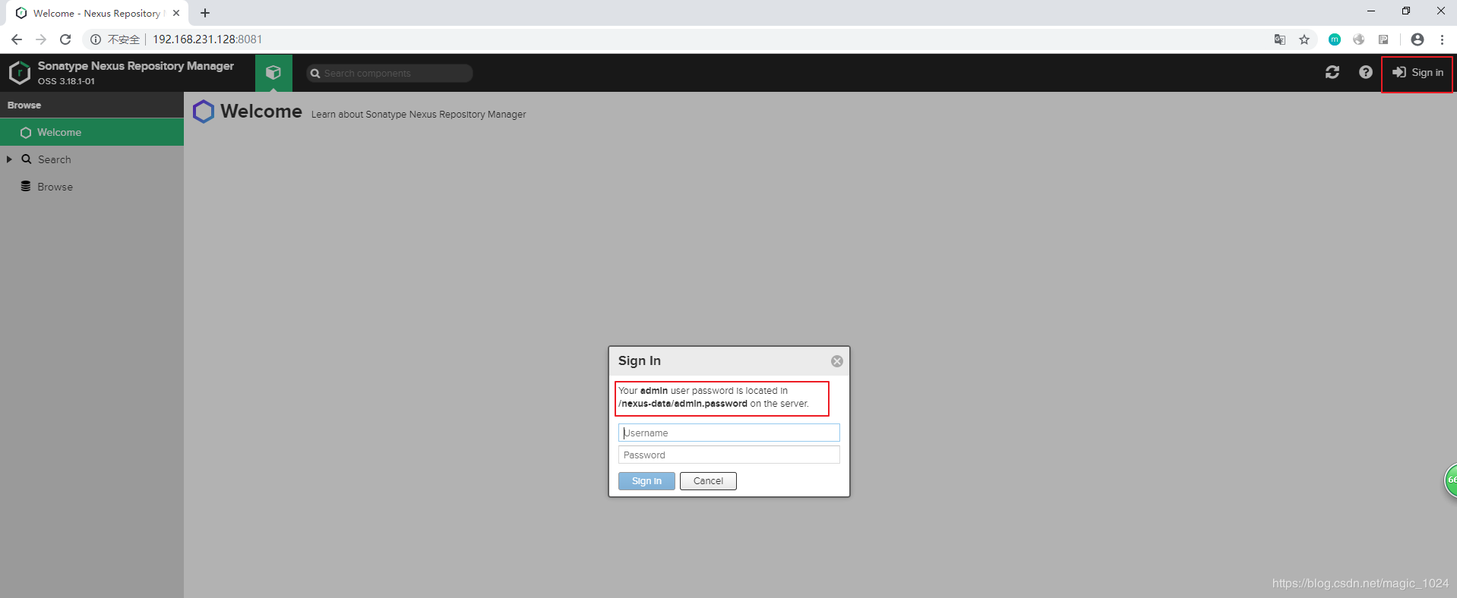This screenshot has width=1457, height=598.
Task: Click the gray globe extension icon
Action: point(1359,39)
